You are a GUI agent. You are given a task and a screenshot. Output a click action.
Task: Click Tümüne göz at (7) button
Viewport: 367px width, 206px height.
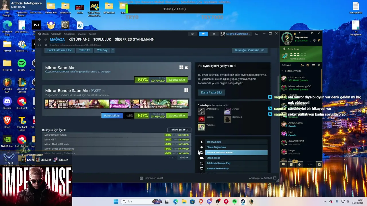point(179,130)
